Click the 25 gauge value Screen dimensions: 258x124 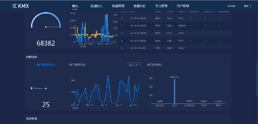click(x=46, y=105)
